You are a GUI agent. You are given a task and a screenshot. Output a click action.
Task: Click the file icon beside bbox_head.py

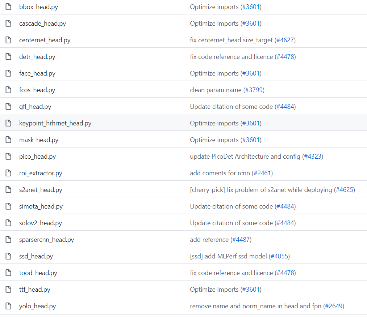(8, 7)
